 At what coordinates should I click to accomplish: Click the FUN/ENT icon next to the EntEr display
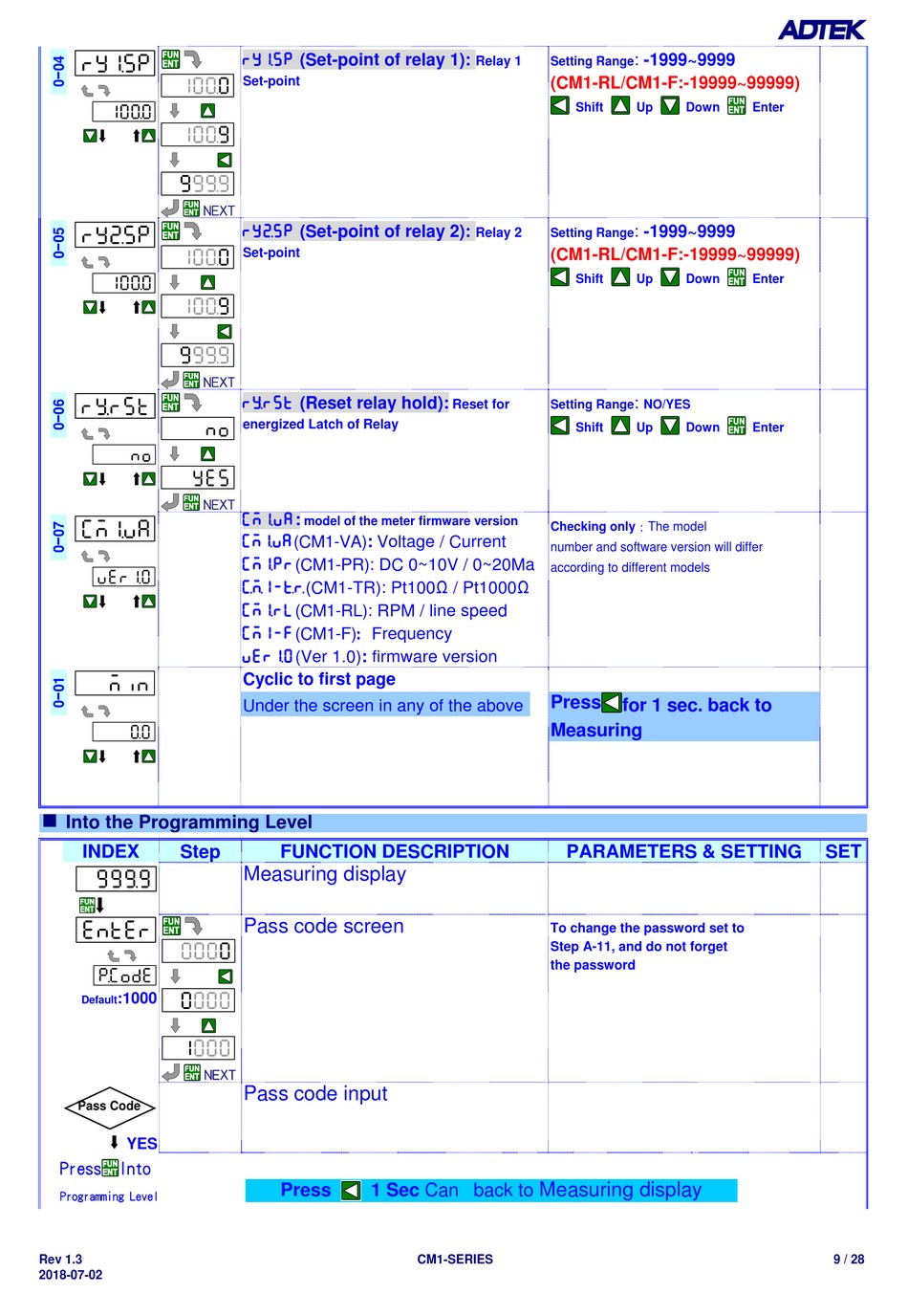point(171,926)
